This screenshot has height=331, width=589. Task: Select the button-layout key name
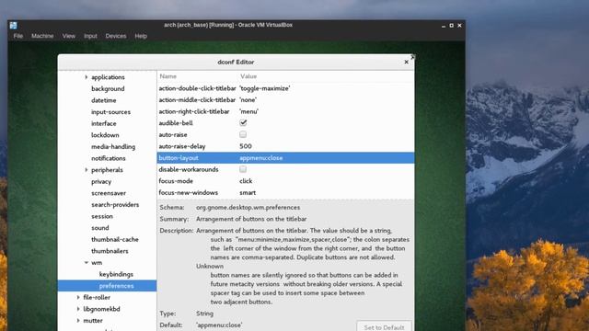pyautogui.click(x=179, y=158)
